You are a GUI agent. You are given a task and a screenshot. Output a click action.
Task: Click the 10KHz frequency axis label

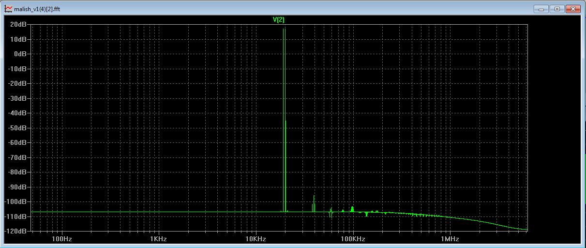(255, 239)
